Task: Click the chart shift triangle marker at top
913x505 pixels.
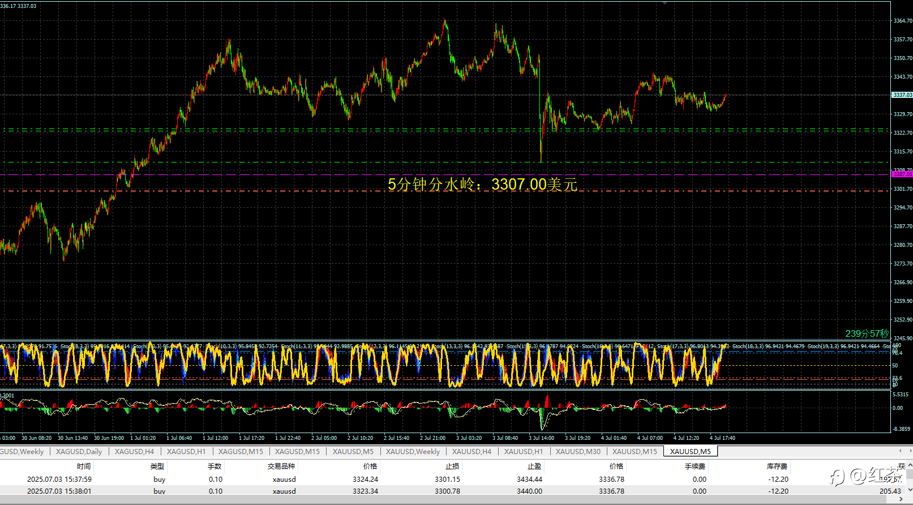Action: pyautogui.click(x=665, y=3)
